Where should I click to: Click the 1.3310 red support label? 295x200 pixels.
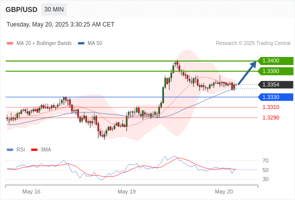coord(271,107)
